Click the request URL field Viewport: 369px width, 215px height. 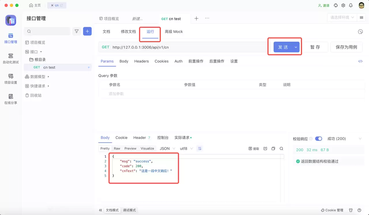183,47
